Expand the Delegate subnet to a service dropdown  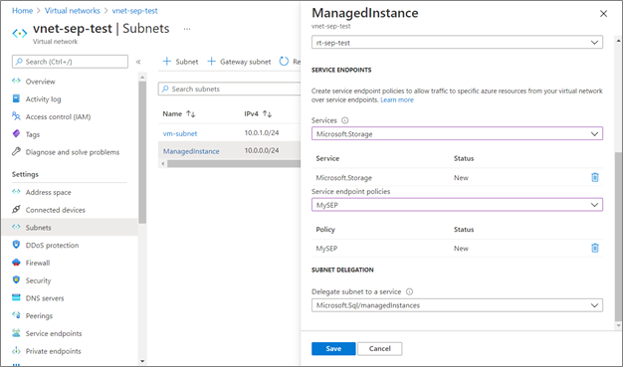tap(457, 305)
